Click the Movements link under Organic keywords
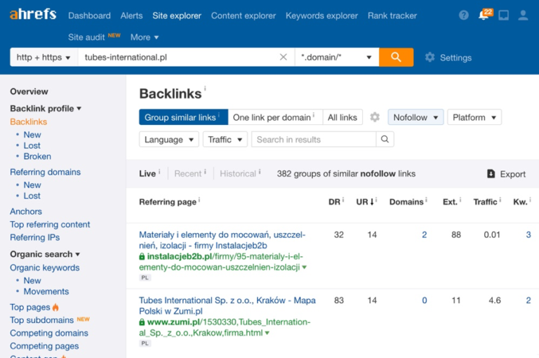 click(x=46, y=291)
